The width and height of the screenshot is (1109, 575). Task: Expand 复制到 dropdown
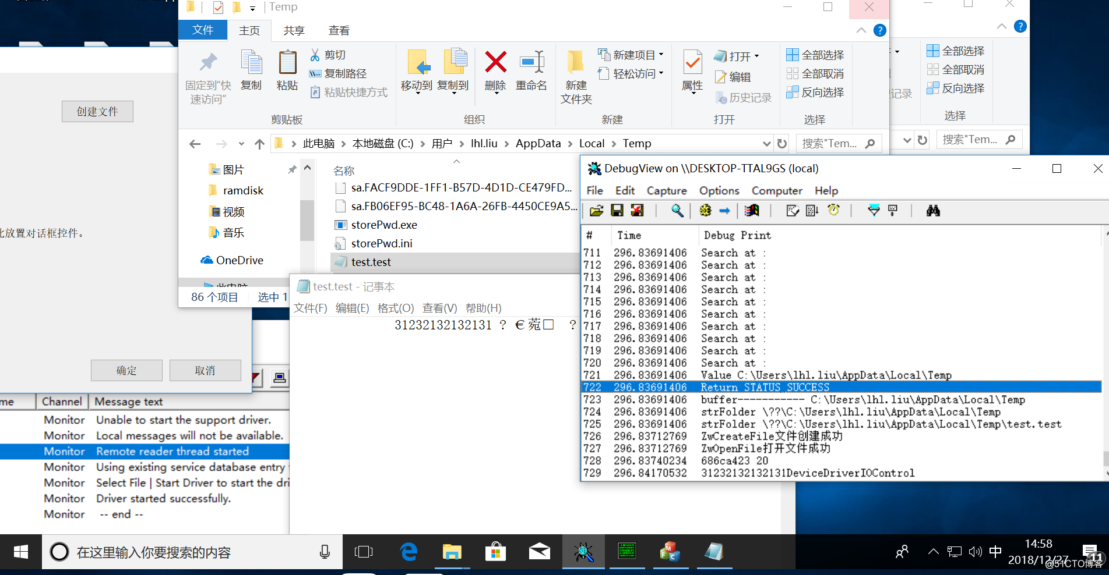453,93
